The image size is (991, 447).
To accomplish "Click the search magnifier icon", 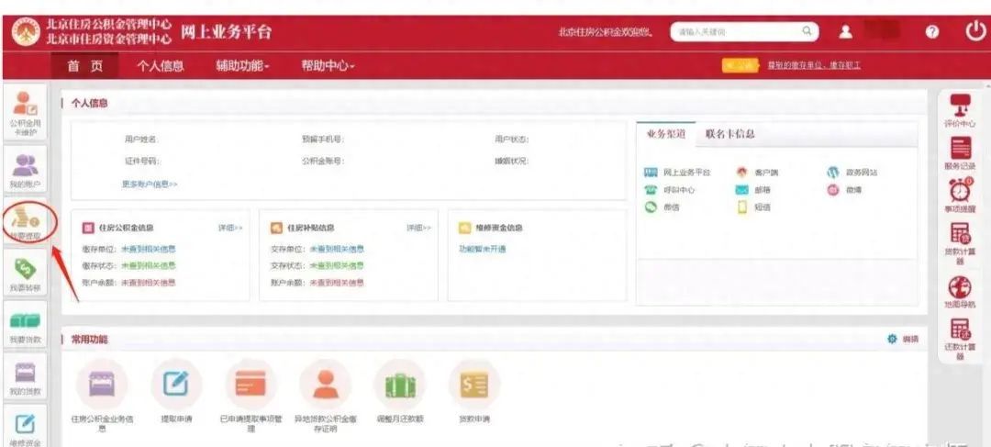I will [x=807, y=30].
